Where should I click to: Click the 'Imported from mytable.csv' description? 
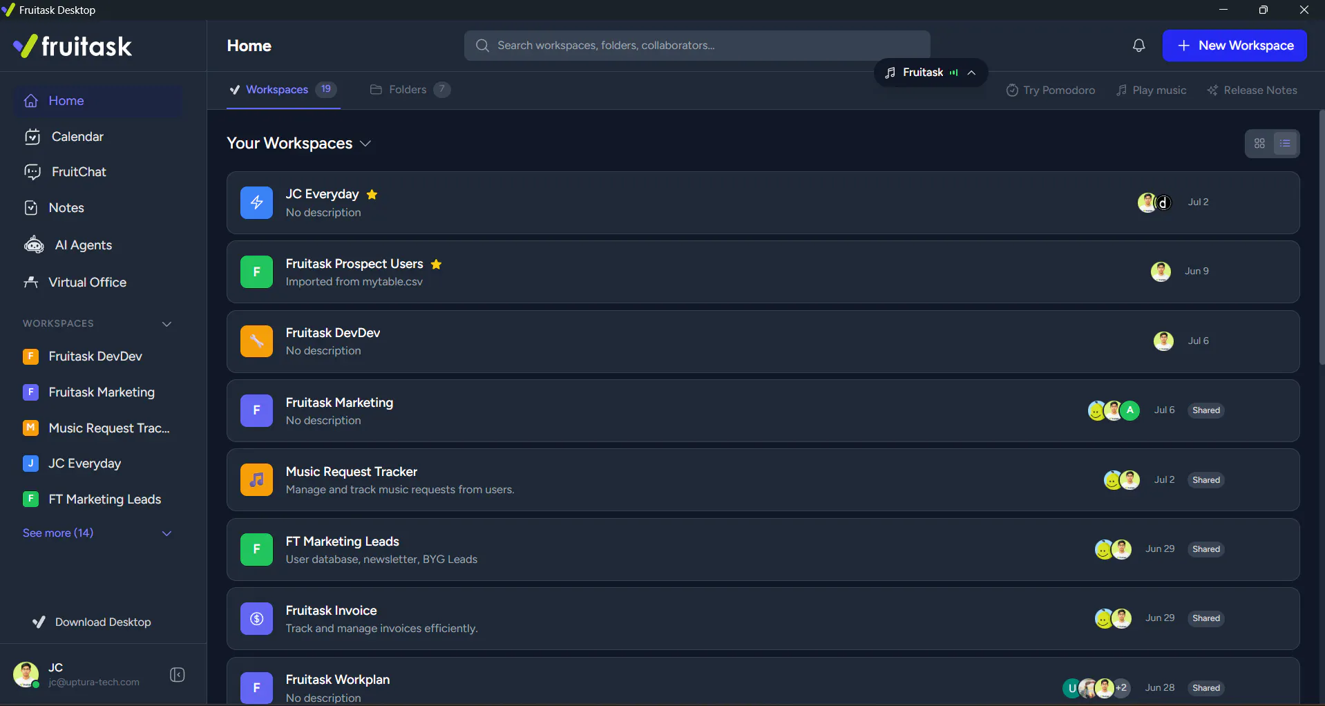point(354,282)
